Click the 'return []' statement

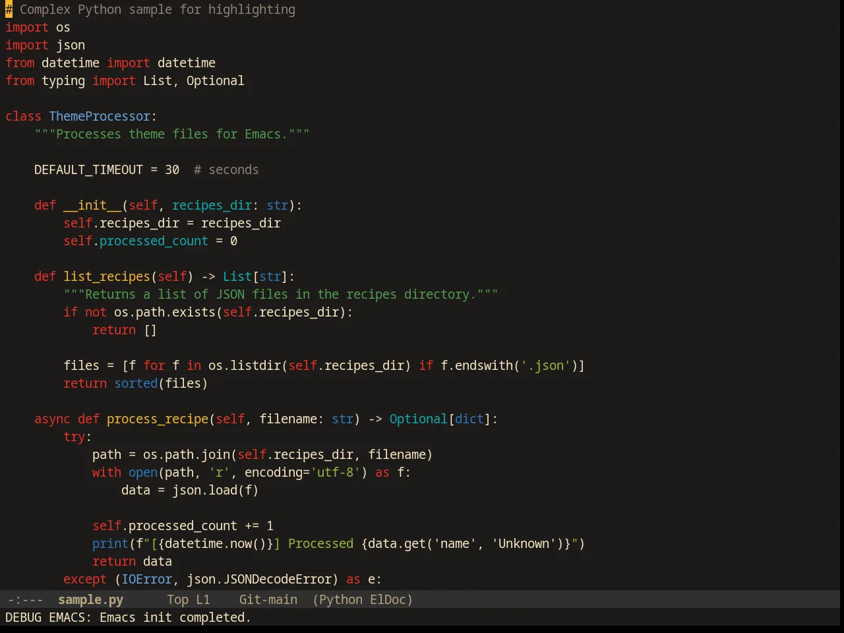click(x=125, y=330)
